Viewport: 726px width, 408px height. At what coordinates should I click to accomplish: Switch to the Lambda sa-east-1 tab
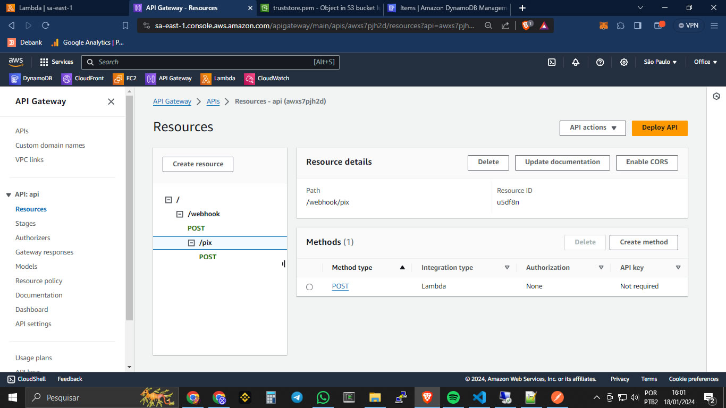coord(64,8)
